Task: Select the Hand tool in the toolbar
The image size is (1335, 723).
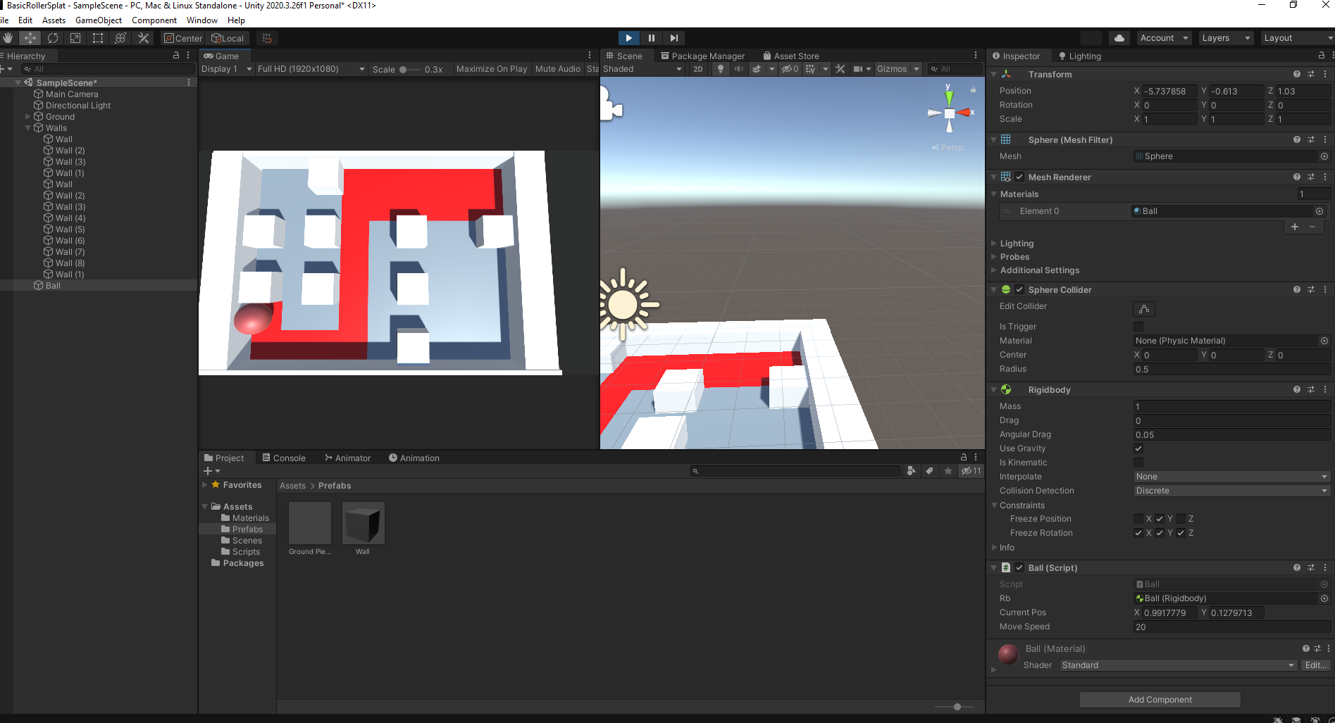Action: 8,37
